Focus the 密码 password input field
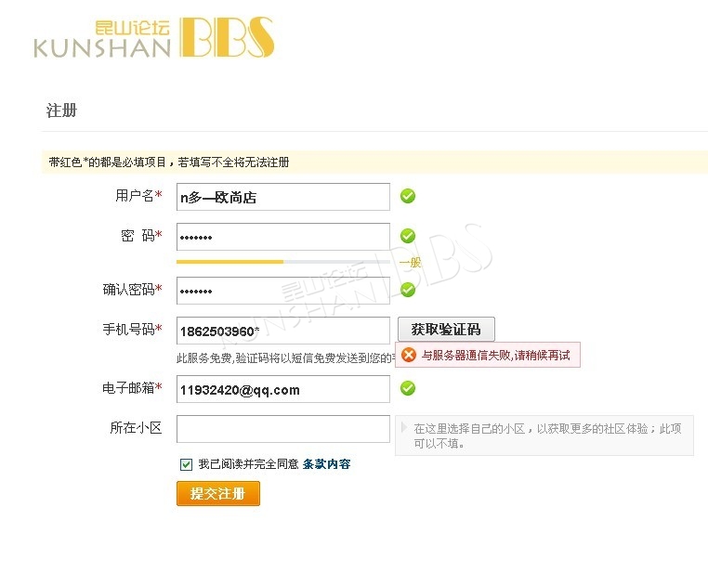The width and height of the screenshot is (708, 572). click(x=283, y=237)
